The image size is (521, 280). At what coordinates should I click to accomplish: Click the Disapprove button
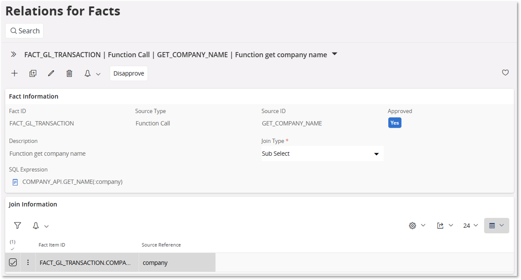tap(129, 73)
